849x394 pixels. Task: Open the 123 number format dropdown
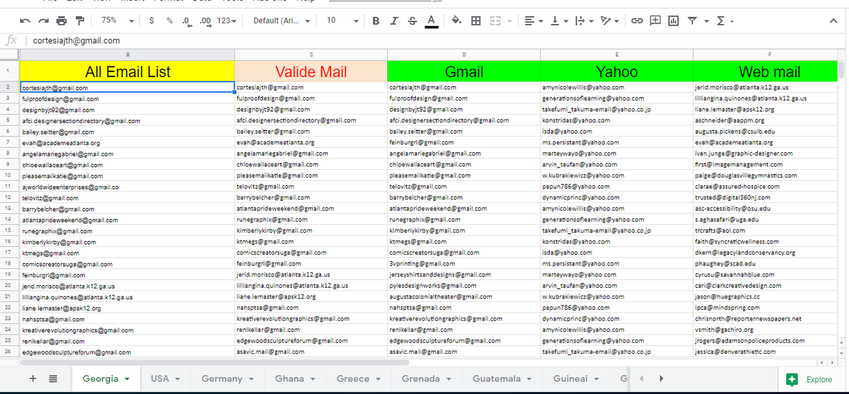(227, 21)
